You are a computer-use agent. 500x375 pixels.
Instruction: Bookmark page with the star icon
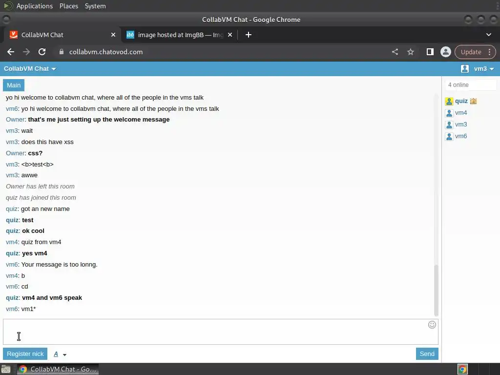(x=410, y=52)
